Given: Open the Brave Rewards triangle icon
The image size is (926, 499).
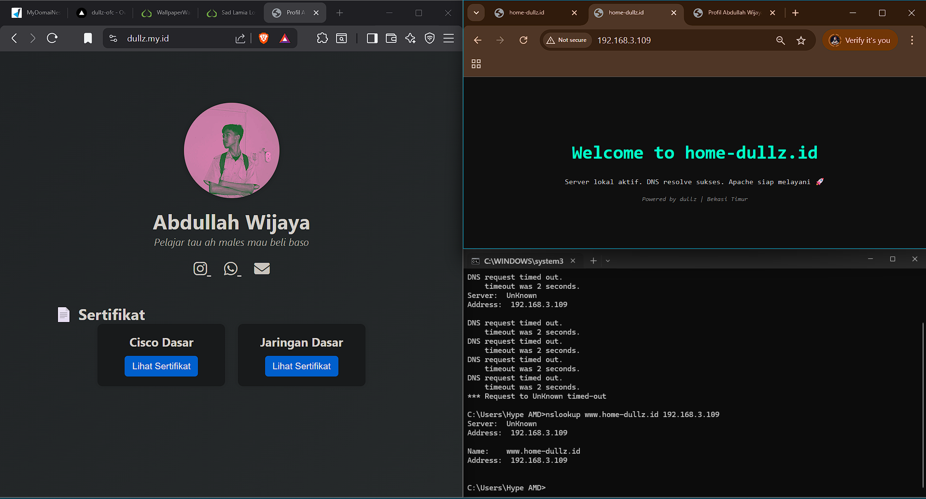Looking at the screenshot, I should tap(285, 39).
